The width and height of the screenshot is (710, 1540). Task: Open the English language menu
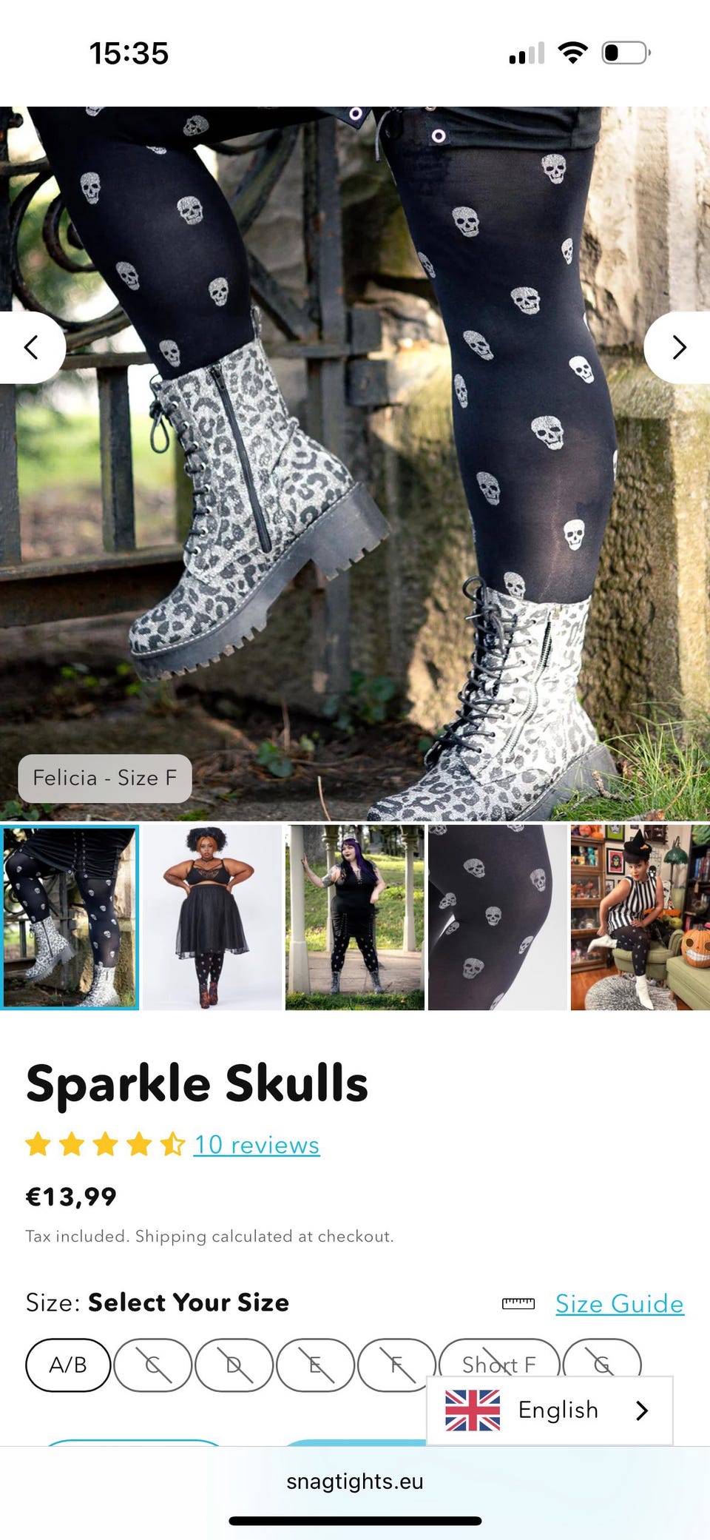[x=550, y=1410]
